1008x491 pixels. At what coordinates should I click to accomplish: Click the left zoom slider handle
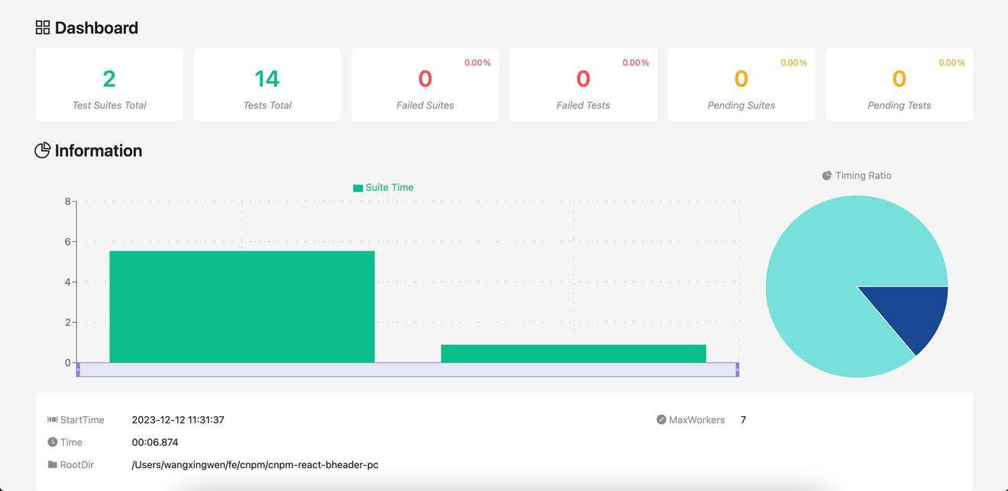point(78,370)
